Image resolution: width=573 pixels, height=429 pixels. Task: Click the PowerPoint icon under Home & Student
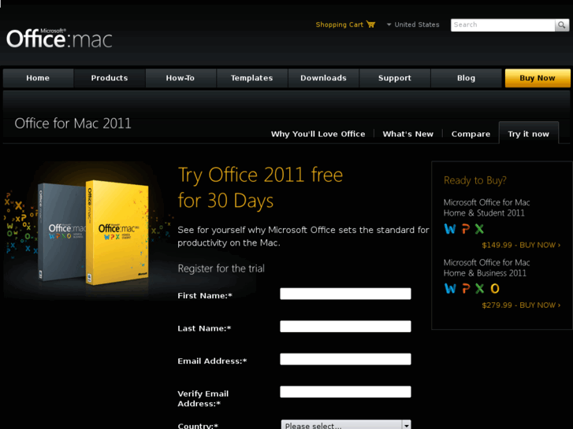(x=465, y=229)
